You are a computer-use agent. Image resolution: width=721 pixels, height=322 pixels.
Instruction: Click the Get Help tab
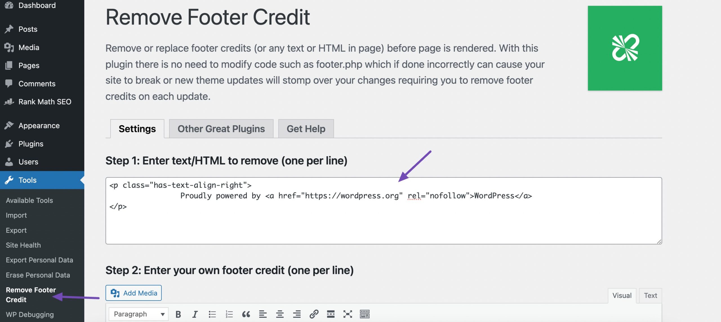(306, 128)
